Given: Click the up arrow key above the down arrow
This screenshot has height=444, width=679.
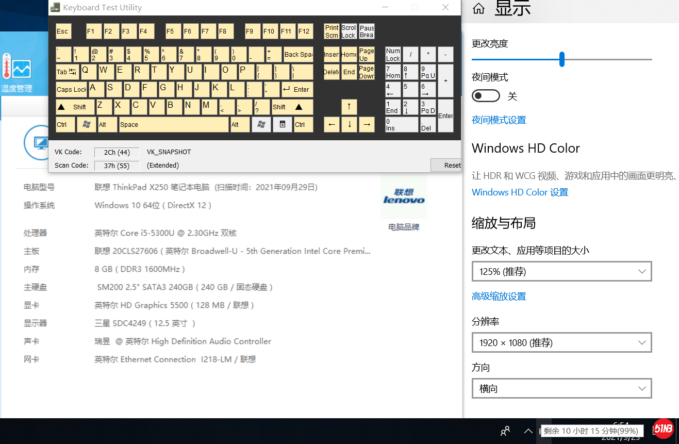Looking at the screenshot, I should (x=349, y=107).
